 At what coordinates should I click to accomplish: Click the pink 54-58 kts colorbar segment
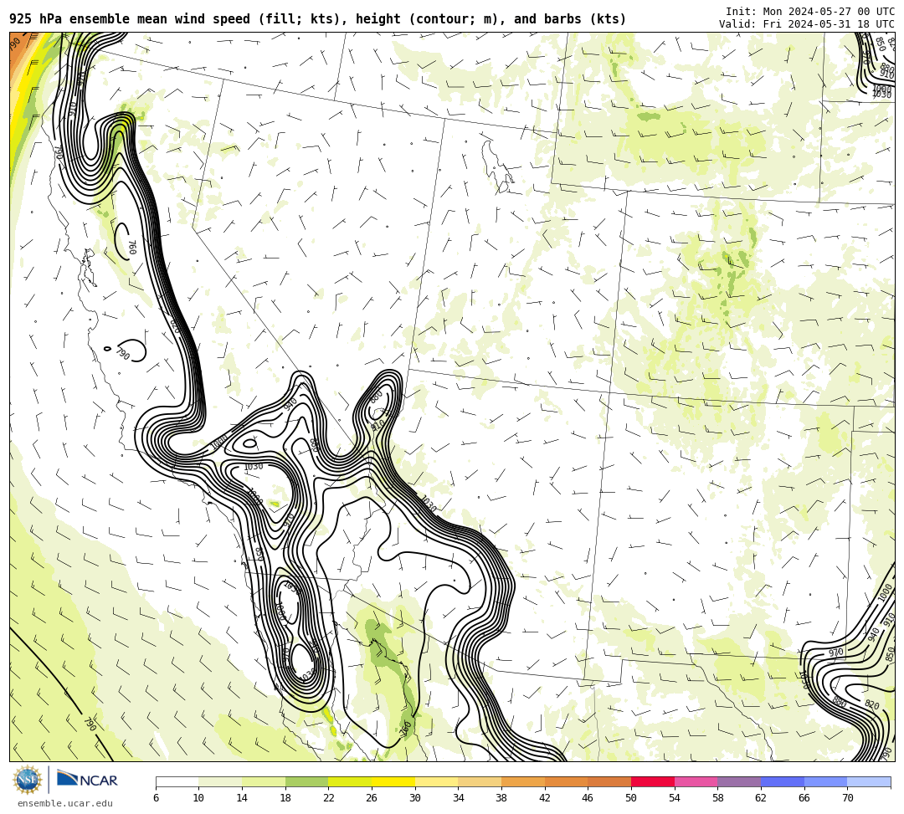tap(696, 781)
